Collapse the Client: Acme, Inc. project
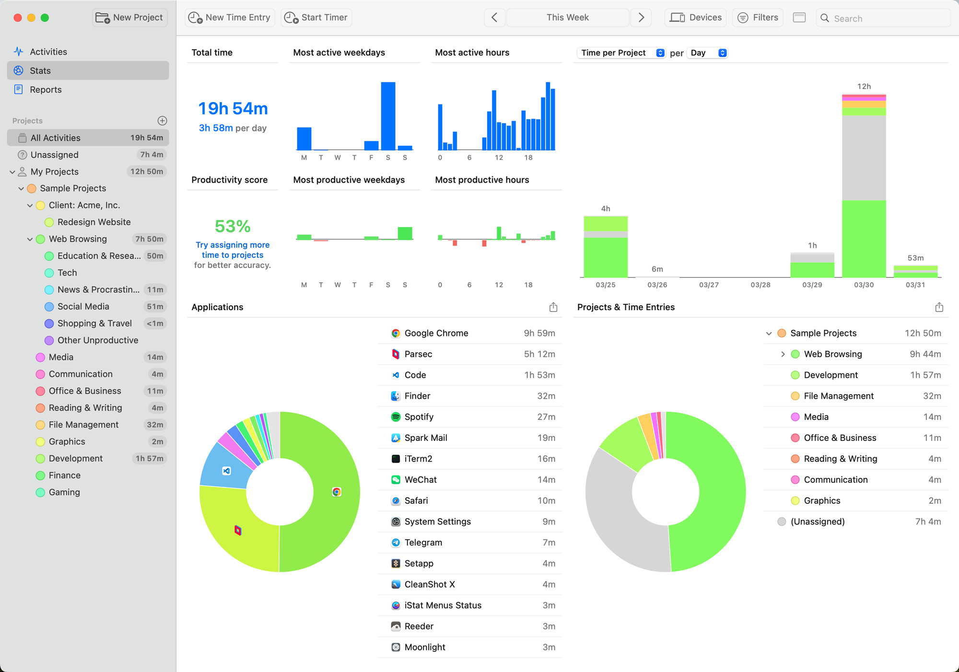The height and width of the screenshot is (672, 959). [30, 205]
